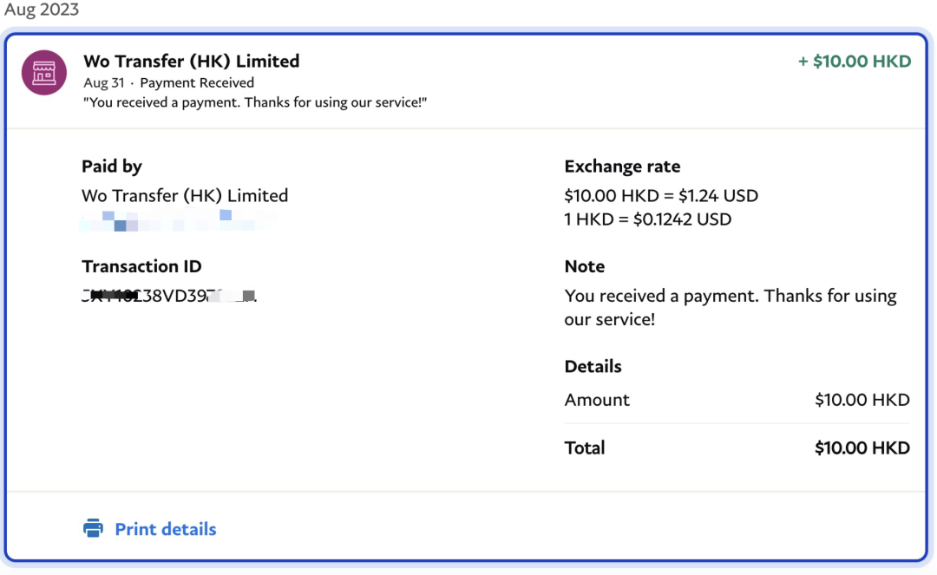Click the Exchange rate heading
This screenshot has height=575, width=937.
622,166
